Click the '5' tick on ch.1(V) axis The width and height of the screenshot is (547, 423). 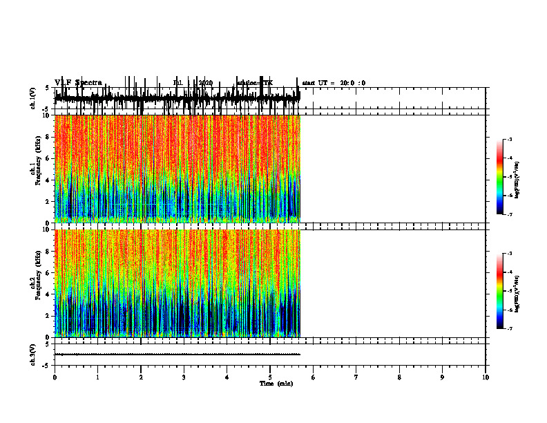pyautogui.click(x=48, y=88)
